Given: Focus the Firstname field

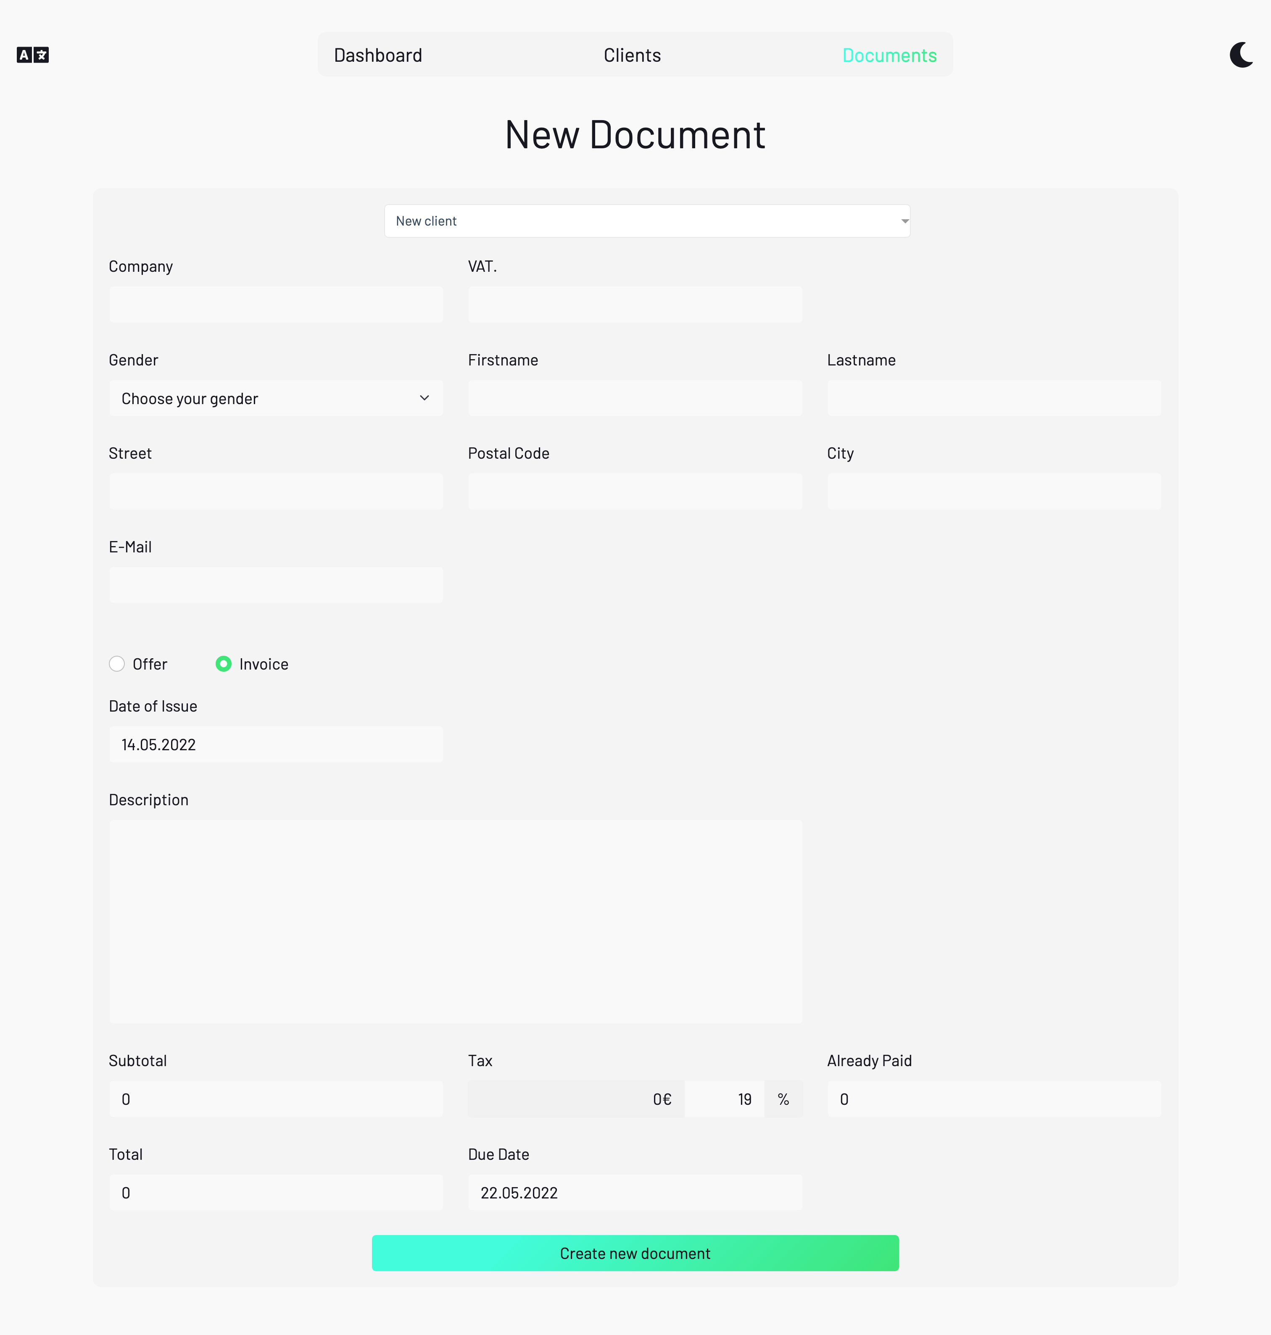Looking at the screenshot, I should [635, 398].
